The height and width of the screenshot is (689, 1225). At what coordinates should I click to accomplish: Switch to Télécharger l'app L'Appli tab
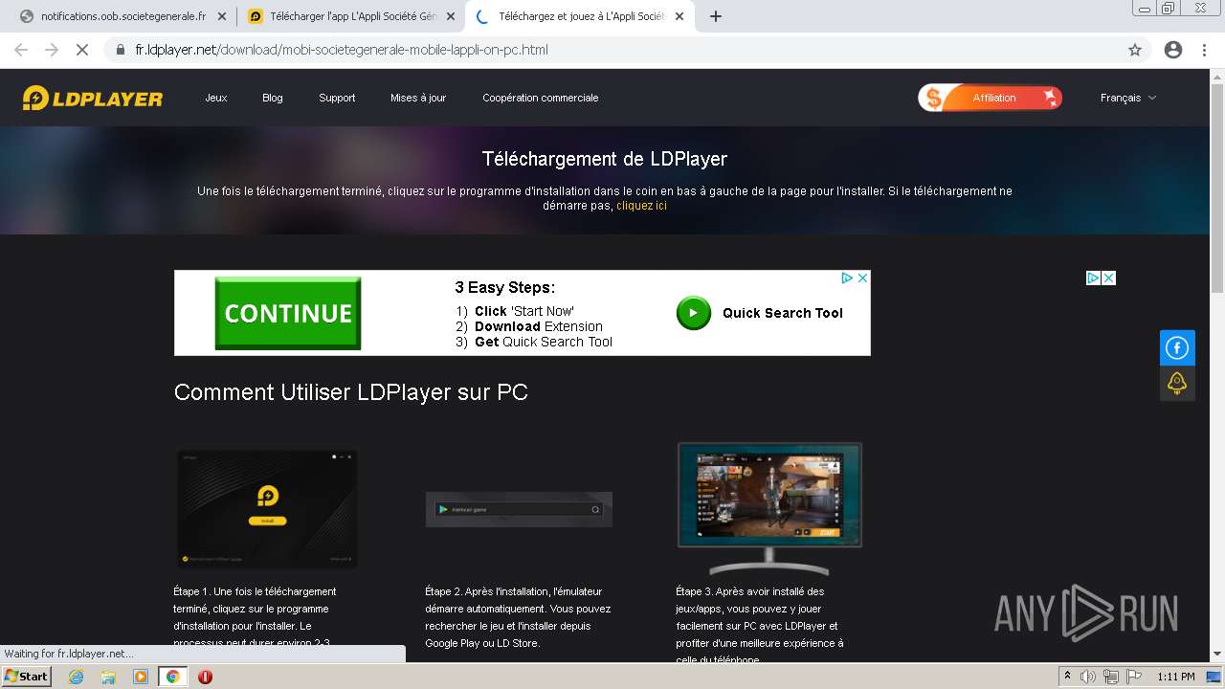353,16
